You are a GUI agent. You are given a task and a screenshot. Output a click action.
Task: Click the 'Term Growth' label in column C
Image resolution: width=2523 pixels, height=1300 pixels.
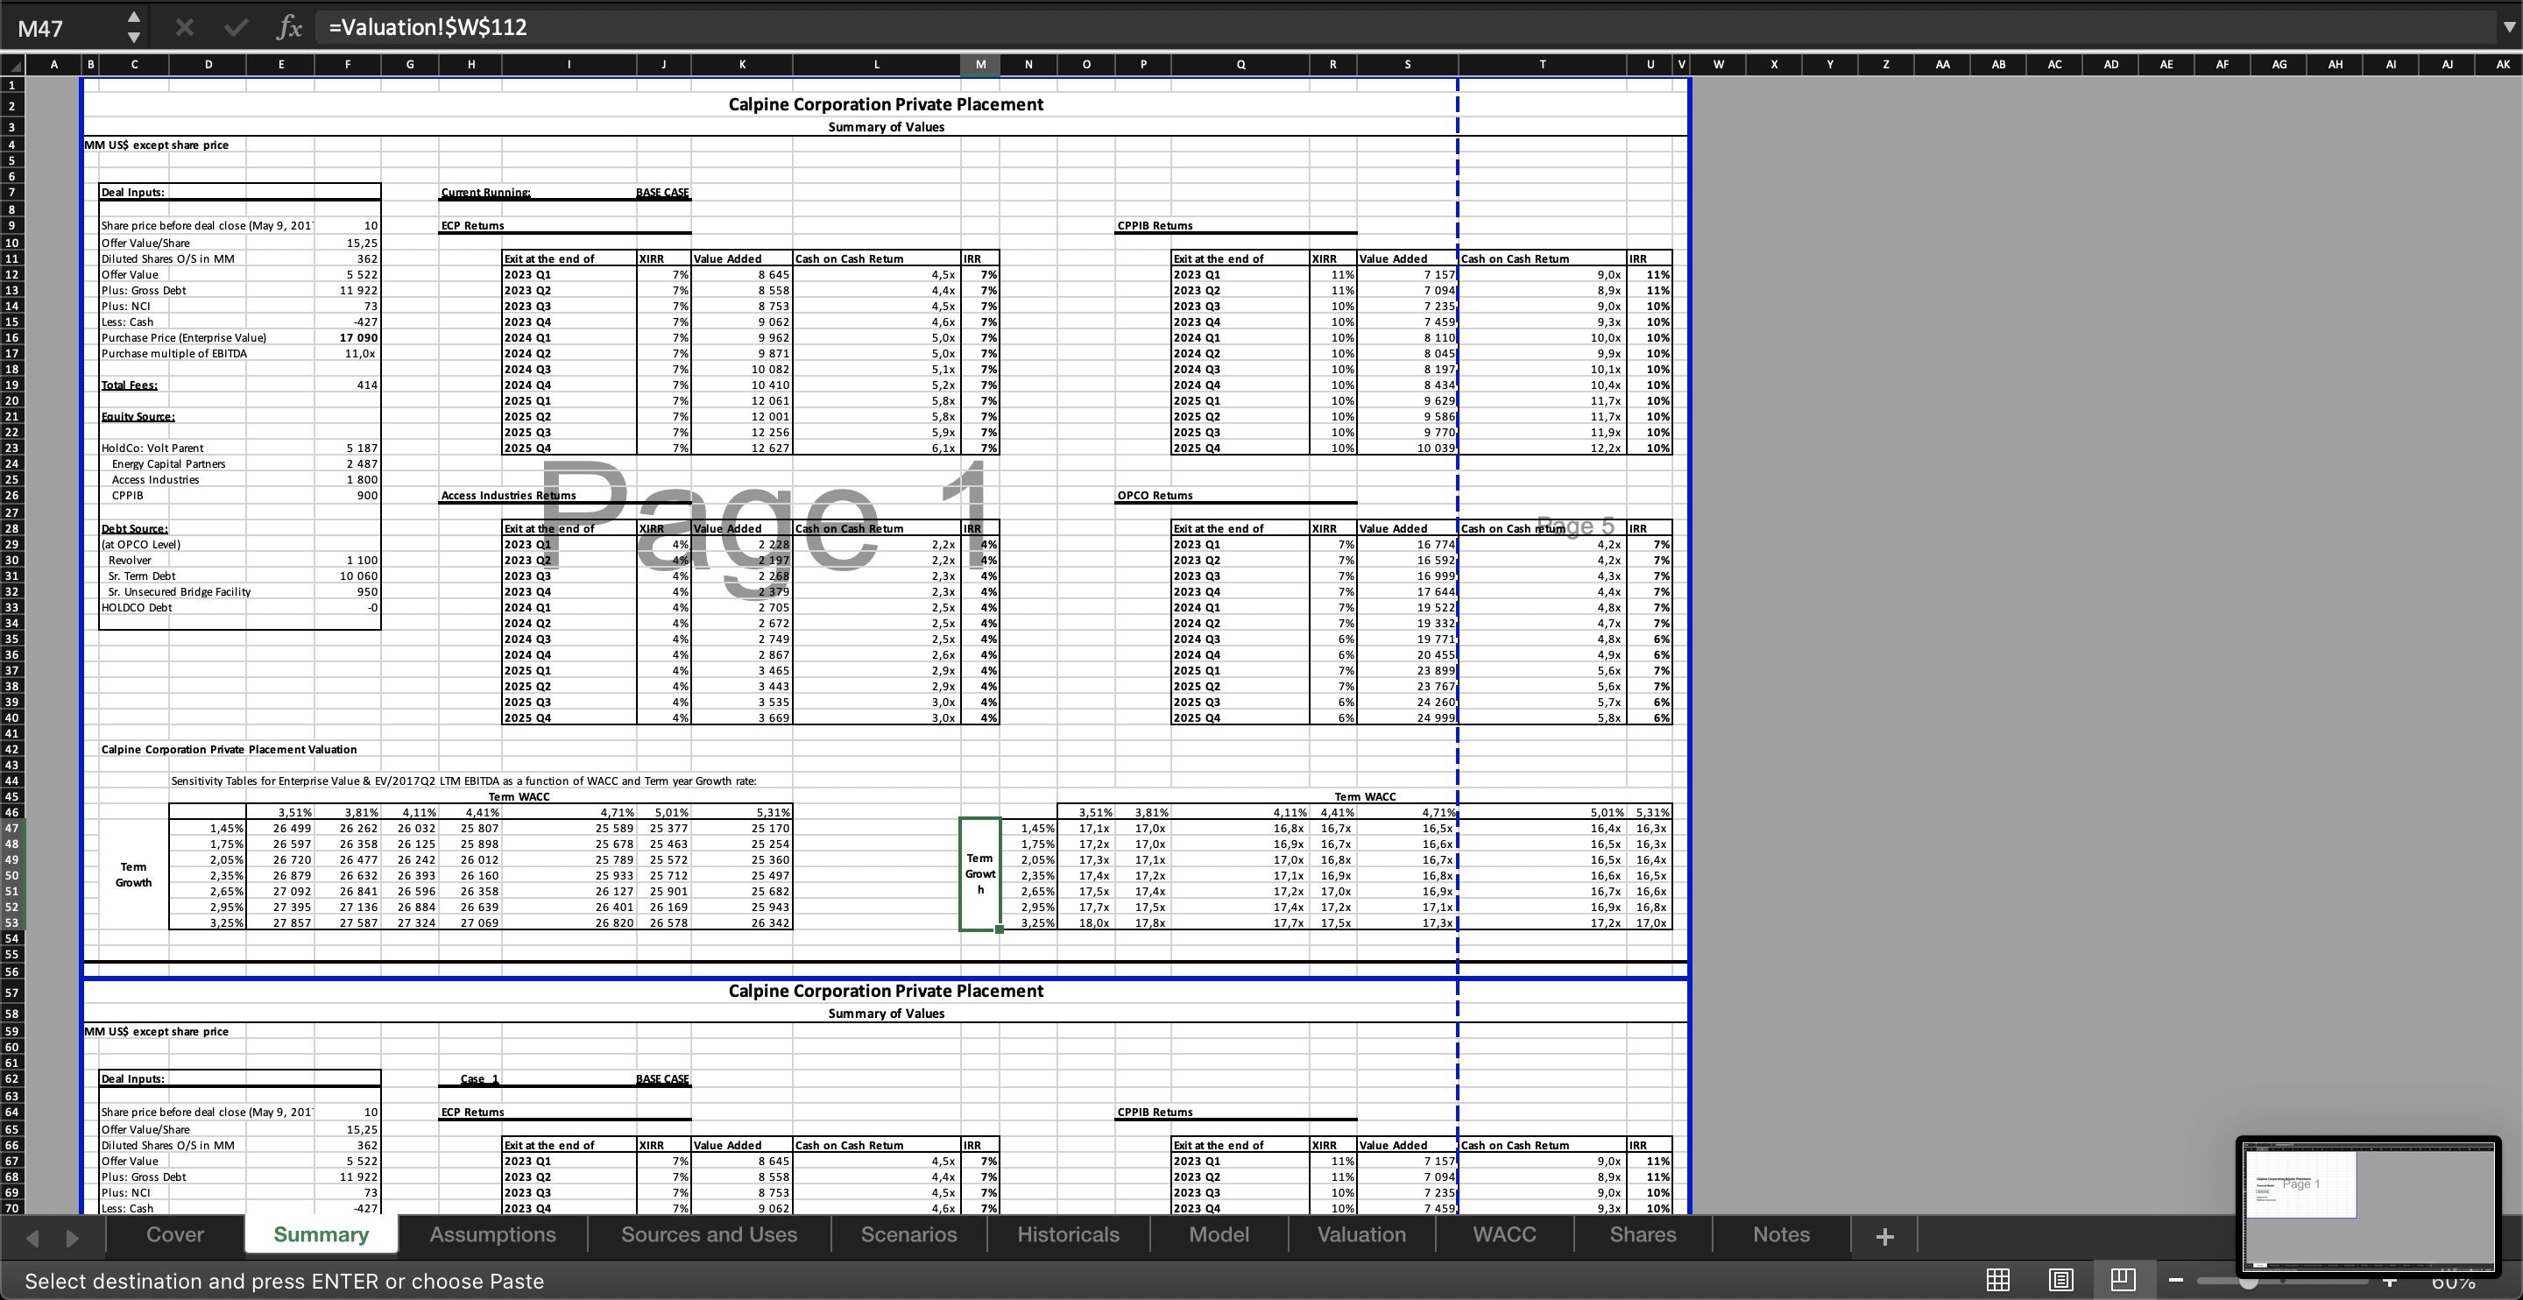134,875
